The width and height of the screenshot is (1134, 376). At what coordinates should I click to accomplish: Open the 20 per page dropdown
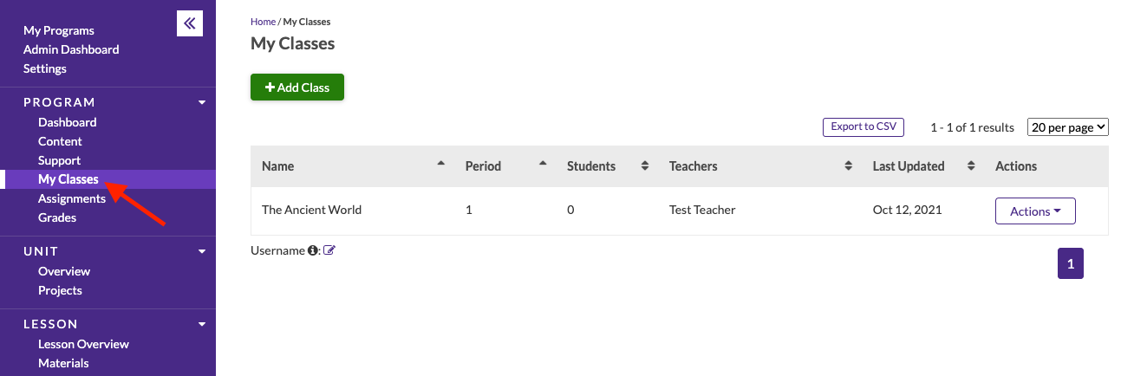pyautogui.click(x=1068, y=127)
